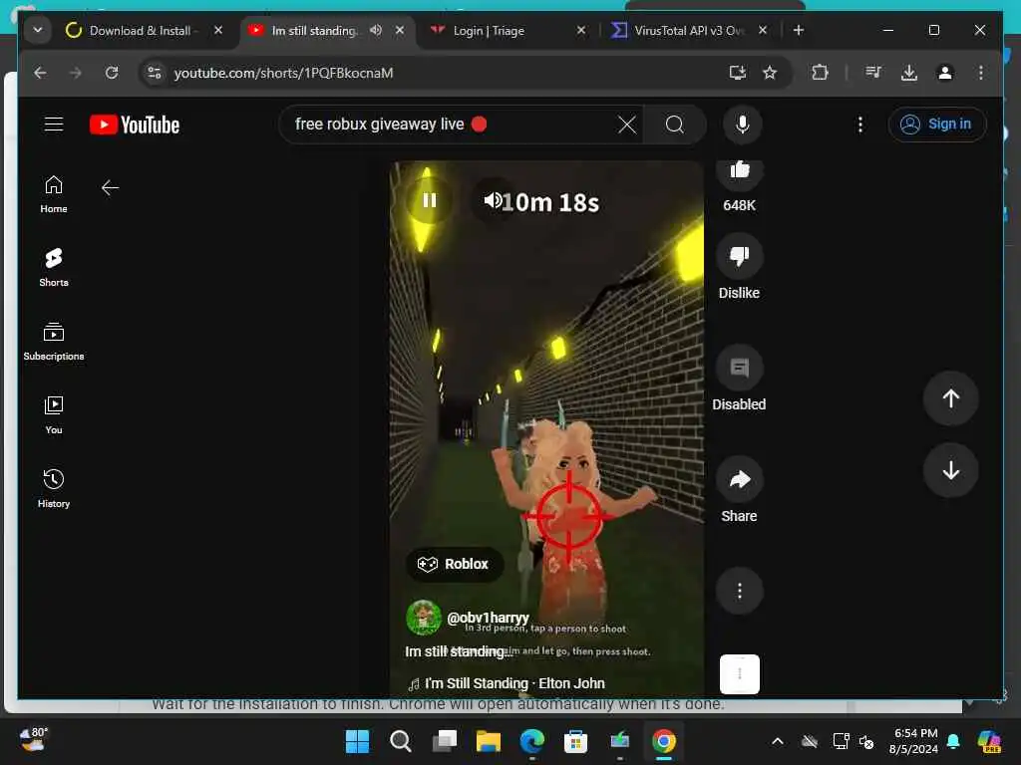Start voice search with microphone

pyautogui.click(x=742, y=125)
